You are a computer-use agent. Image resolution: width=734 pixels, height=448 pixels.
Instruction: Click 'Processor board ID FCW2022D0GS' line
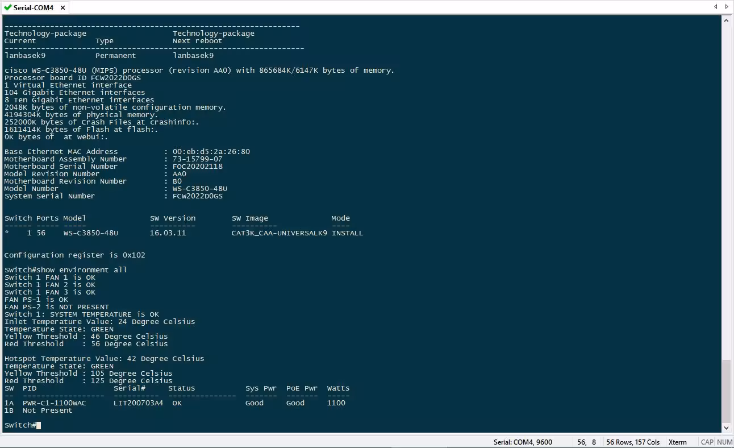click(x=73, y=78)
